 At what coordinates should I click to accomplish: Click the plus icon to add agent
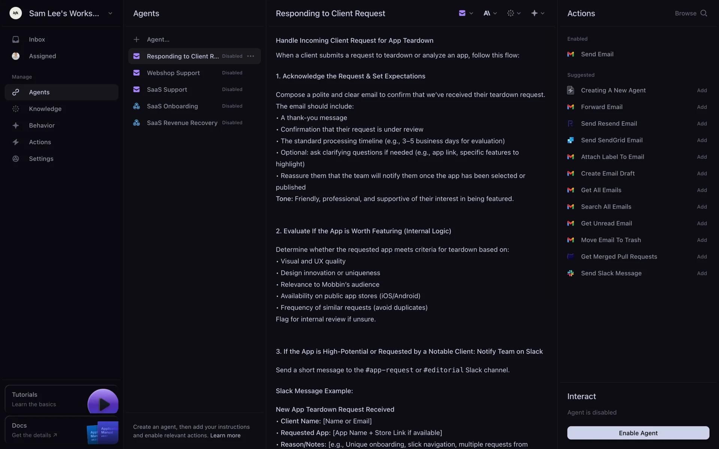tap(137, 39)
